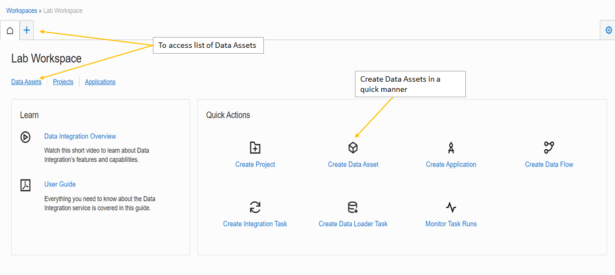The image size is (615, 275).
Task: Click the Create Data Loader Task icon
Action: tap(353, 207)
